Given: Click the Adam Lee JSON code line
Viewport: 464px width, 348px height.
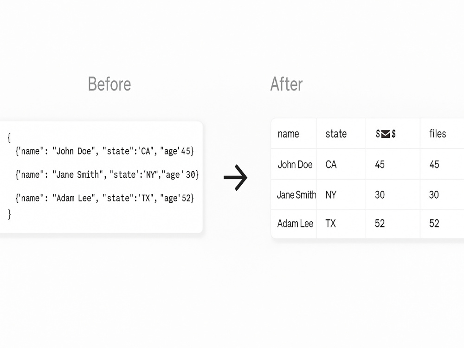Looking at the screenshot, I should pyautogui.click(x=104, y=198).
